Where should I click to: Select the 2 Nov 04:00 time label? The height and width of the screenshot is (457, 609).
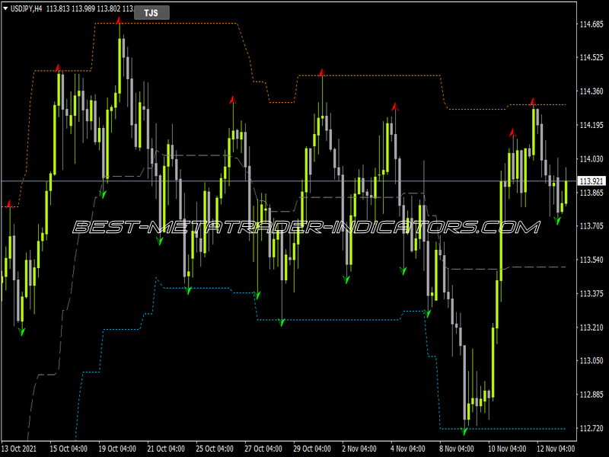(x=359, y=449)
